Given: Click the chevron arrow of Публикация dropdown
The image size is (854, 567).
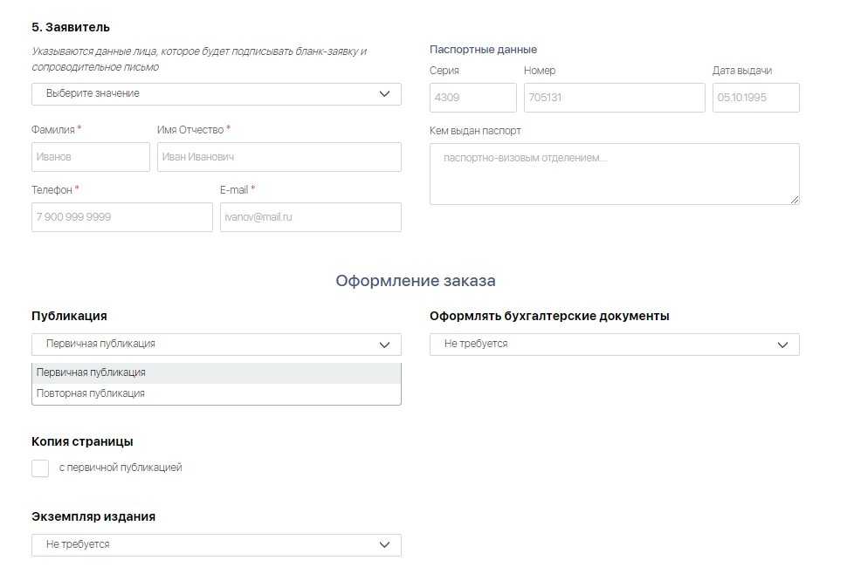Looking at the screenshot, I should (384, 345).
